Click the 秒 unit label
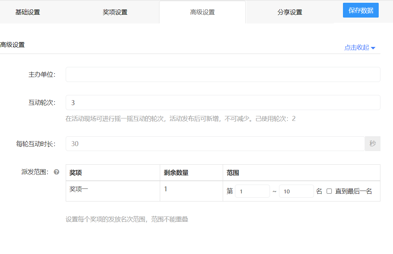 point(373,144)
